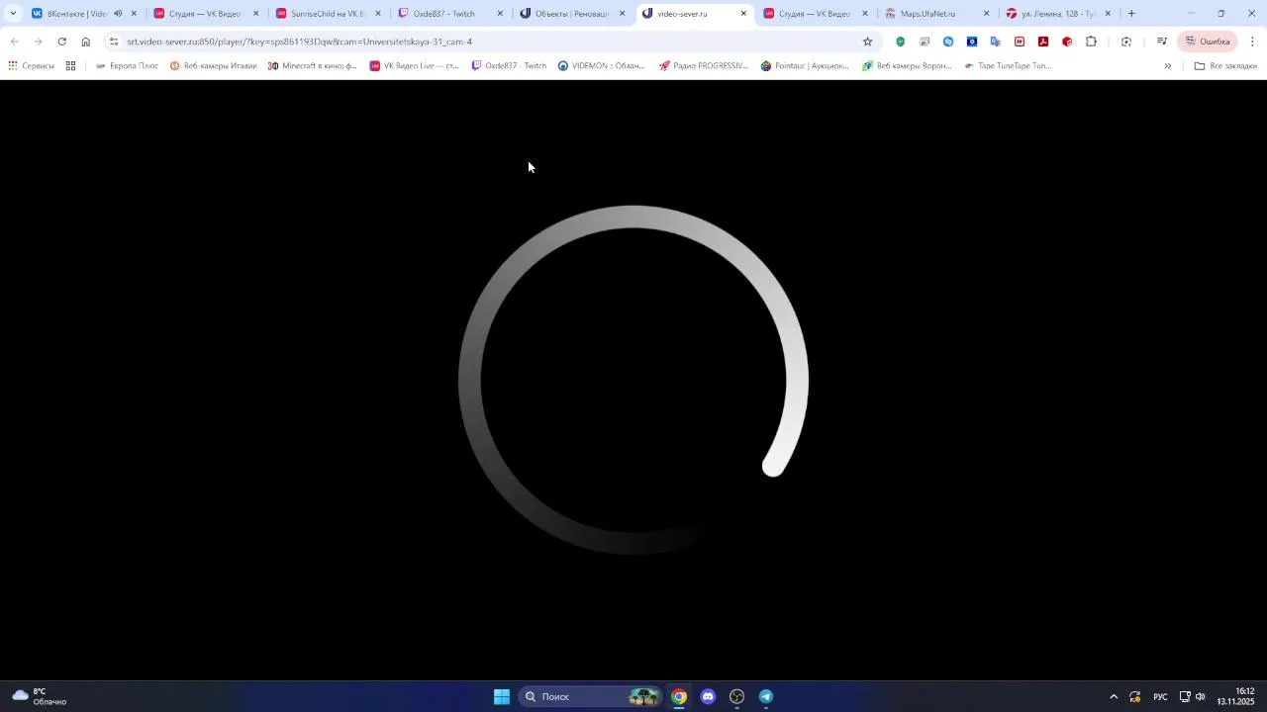Open the media controls playlist icon

1162,42
